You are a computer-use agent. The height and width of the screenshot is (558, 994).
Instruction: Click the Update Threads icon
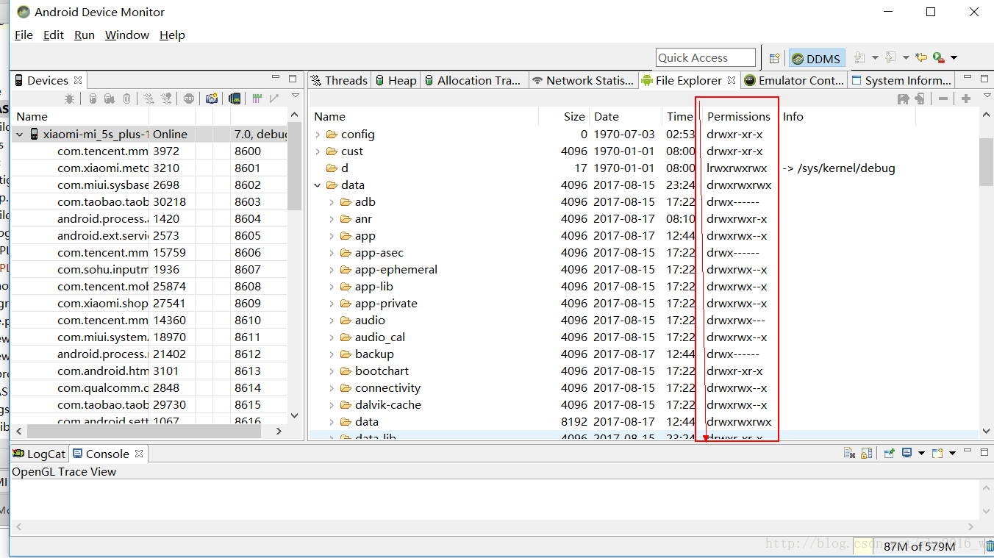point(149,99)
